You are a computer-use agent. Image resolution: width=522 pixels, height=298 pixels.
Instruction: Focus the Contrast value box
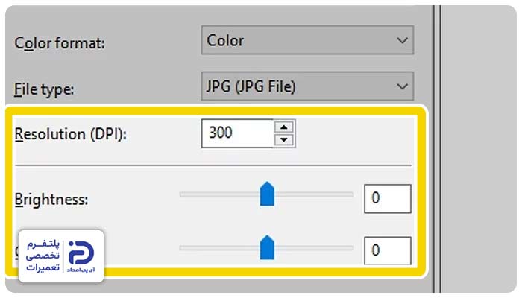click(x=387, y=250)
